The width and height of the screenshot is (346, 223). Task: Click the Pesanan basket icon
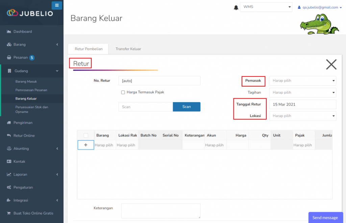pos(9,57)
